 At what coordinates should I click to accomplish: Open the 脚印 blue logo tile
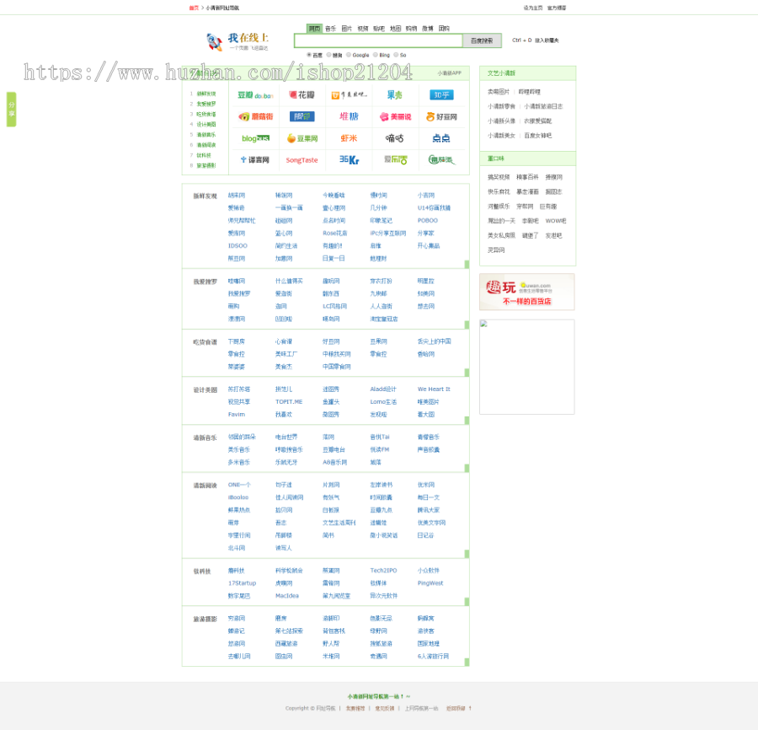pos(302,116)
